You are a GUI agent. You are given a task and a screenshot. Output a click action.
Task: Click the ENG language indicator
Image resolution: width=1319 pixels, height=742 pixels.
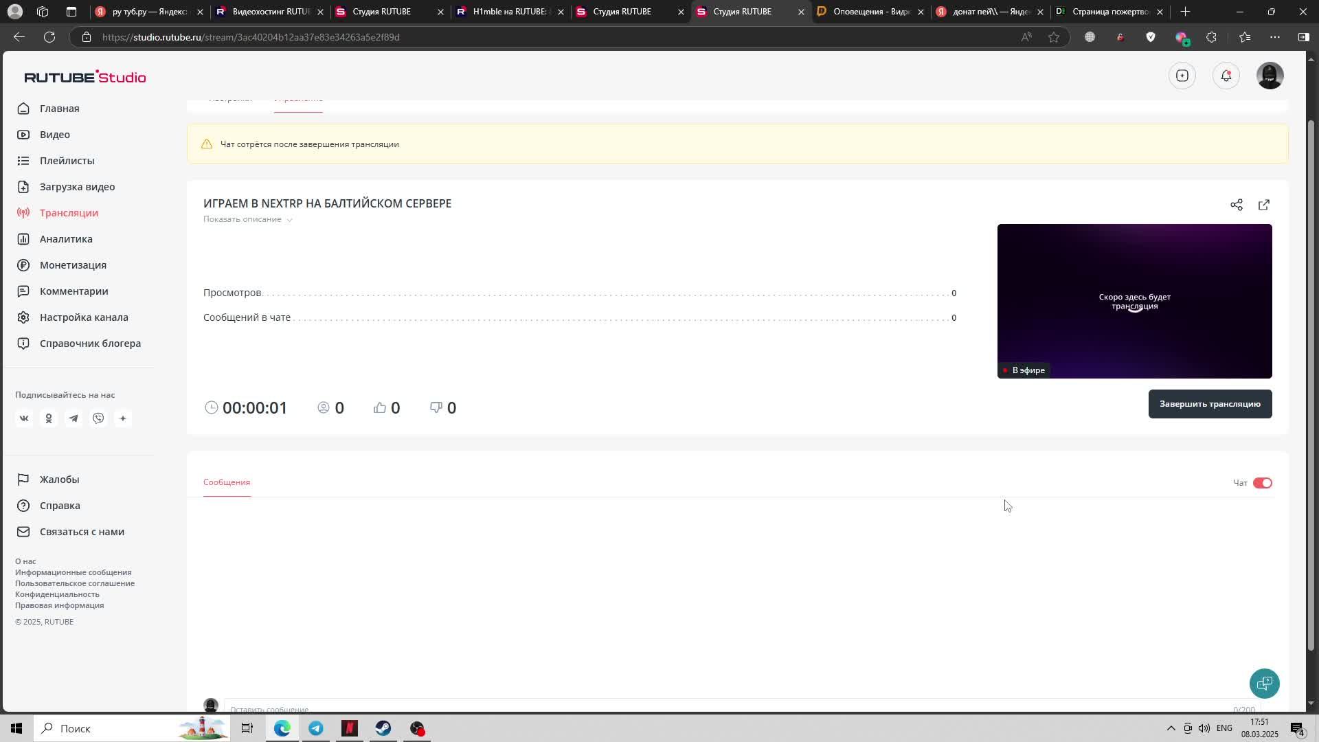pos(1224,728)
